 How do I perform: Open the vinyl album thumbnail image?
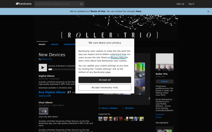pos(43,111)
